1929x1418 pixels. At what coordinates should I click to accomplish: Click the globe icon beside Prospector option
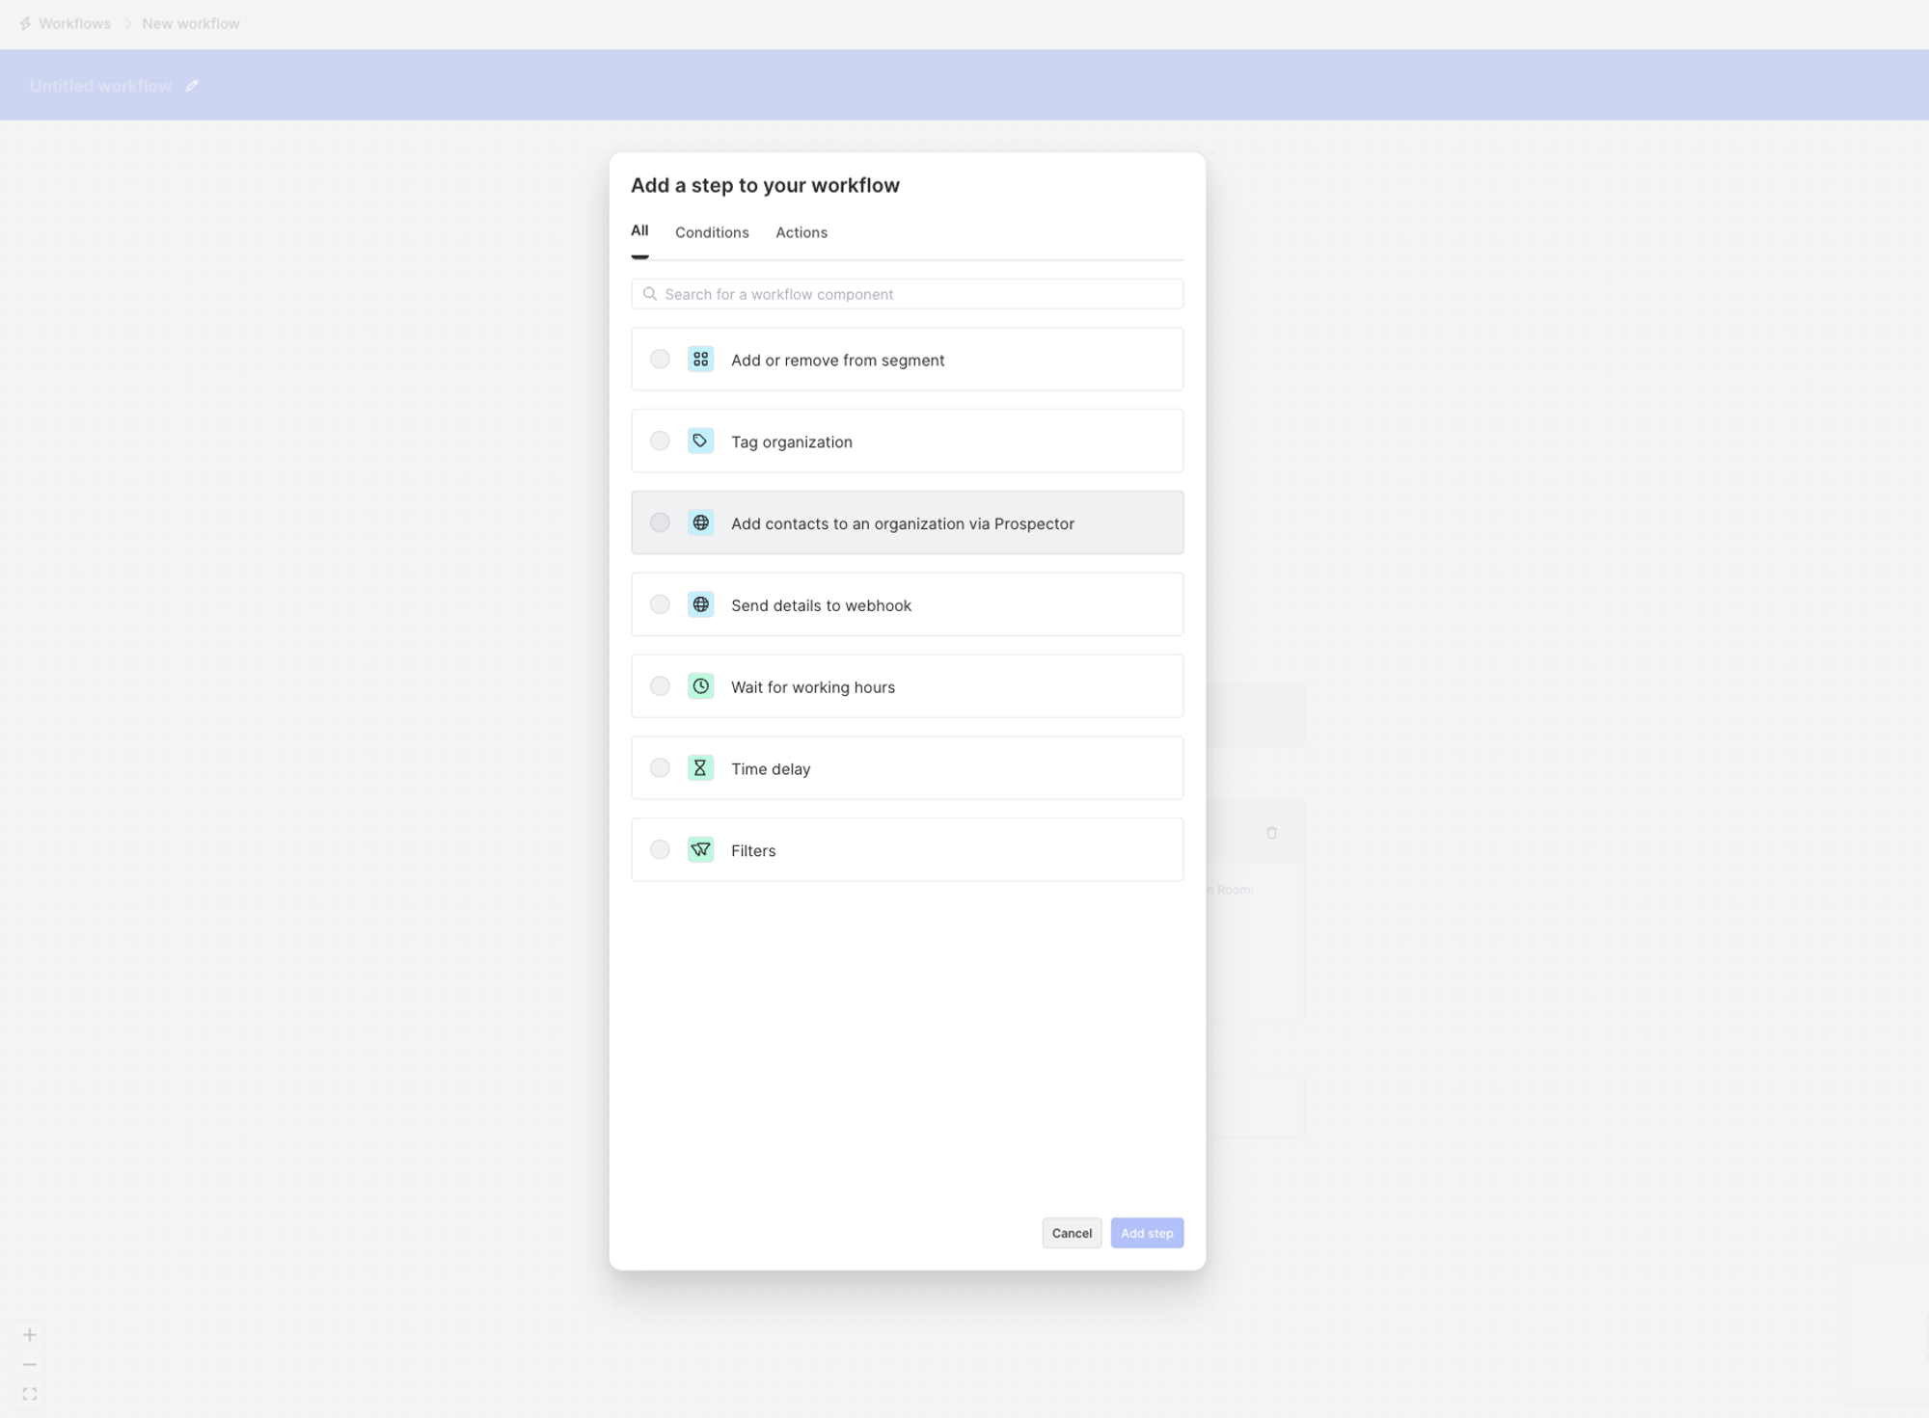tap(700, 522)
